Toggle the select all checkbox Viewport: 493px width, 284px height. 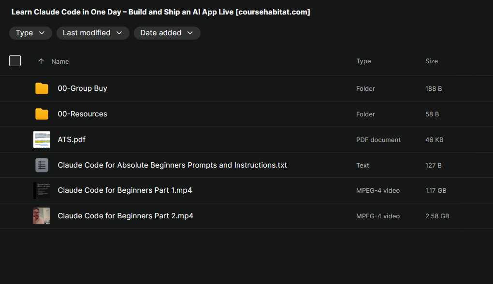15,61
